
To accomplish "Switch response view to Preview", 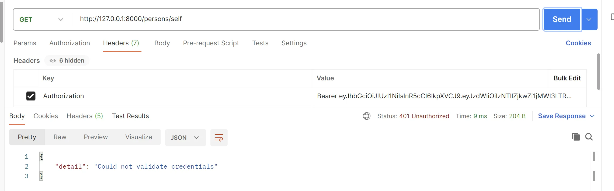I will [96, 137].
